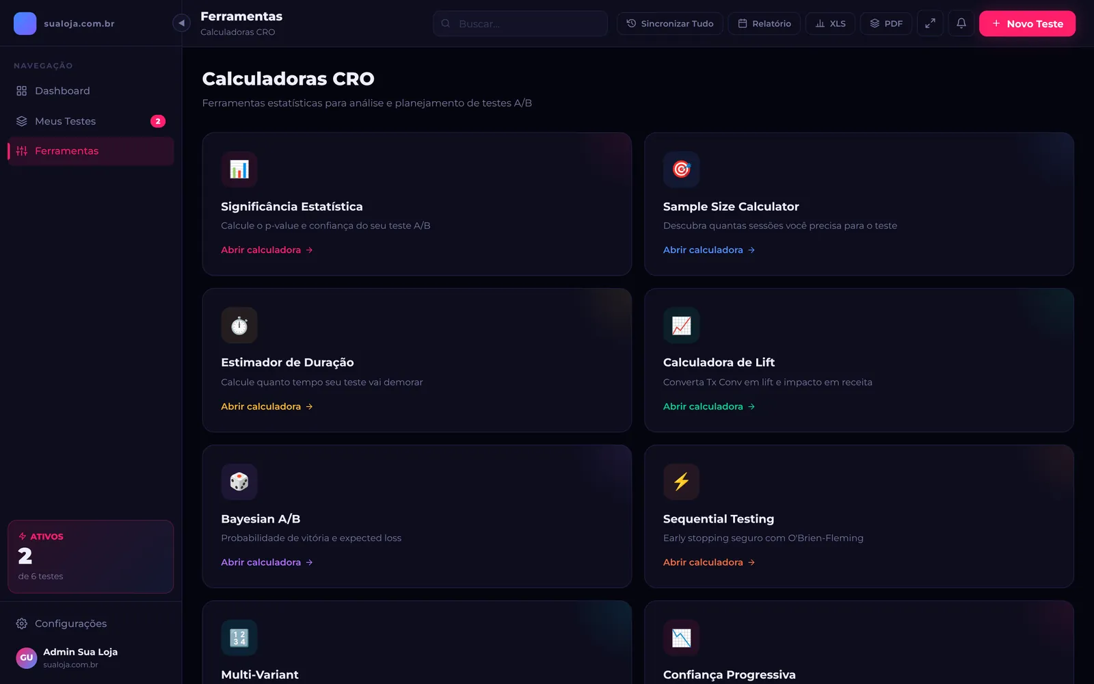Select Ferramentas in the sidebar

[x=90, y=151]
